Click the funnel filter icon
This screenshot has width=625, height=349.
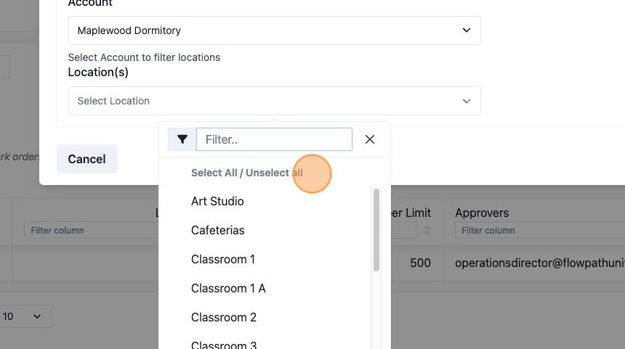tap(182, 139)
